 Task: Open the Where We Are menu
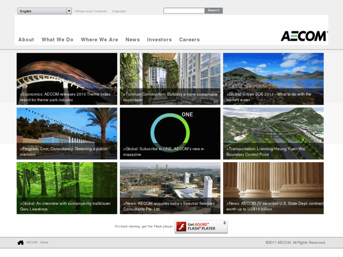click(100, 40)
